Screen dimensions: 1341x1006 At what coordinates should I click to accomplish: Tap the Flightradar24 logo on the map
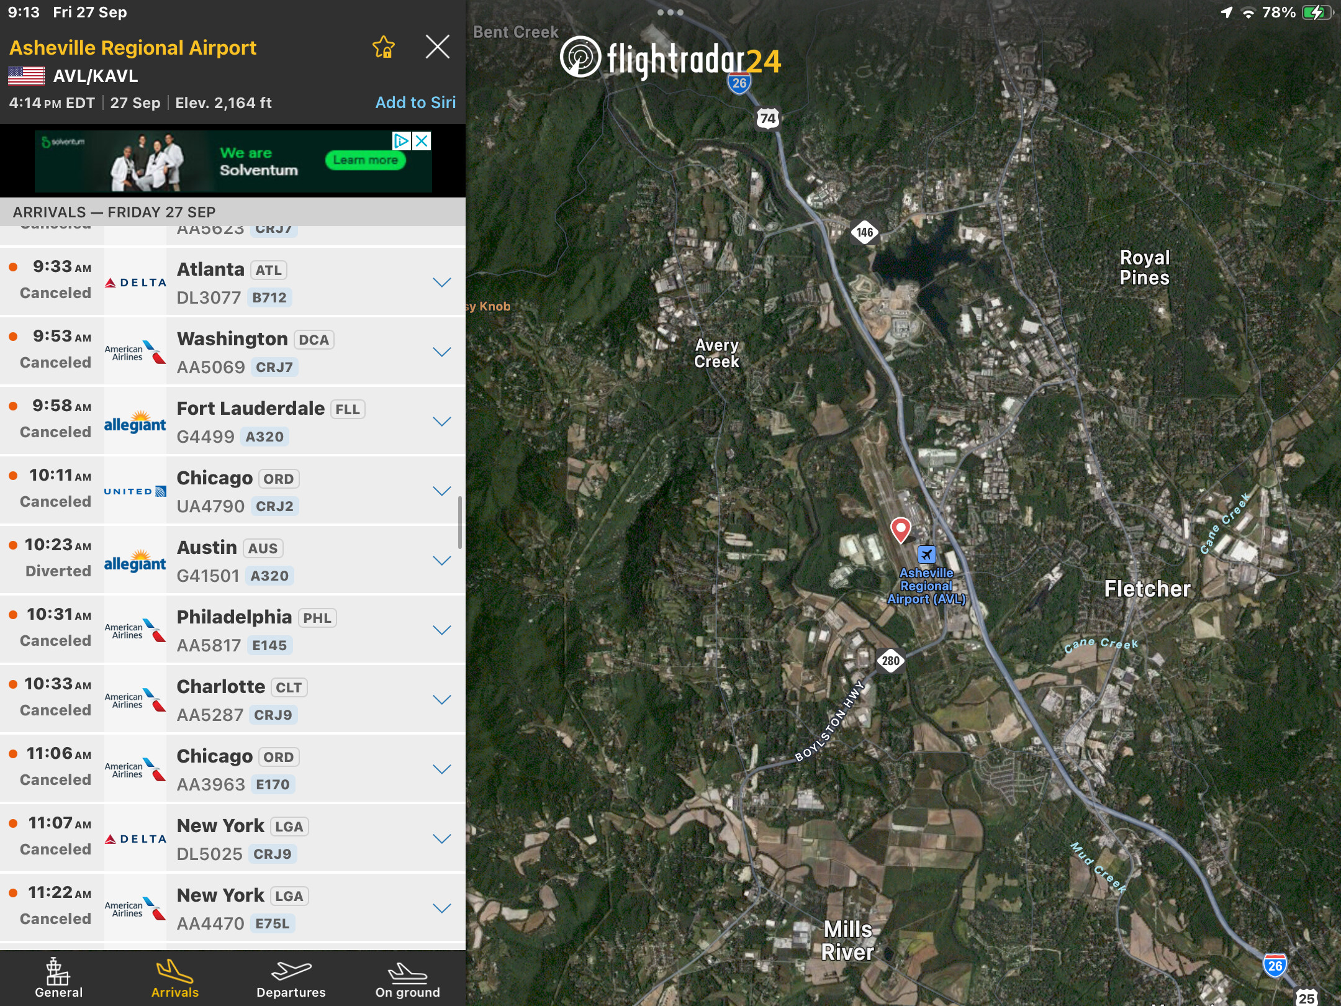tap(670, 59)
